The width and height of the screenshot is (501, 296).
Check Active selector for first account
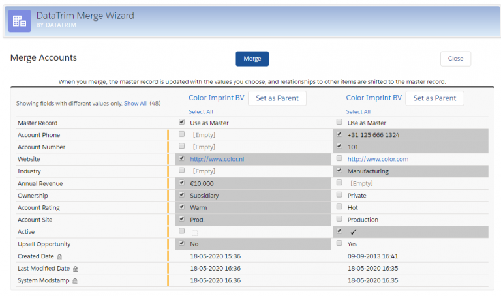pos(182,231)
